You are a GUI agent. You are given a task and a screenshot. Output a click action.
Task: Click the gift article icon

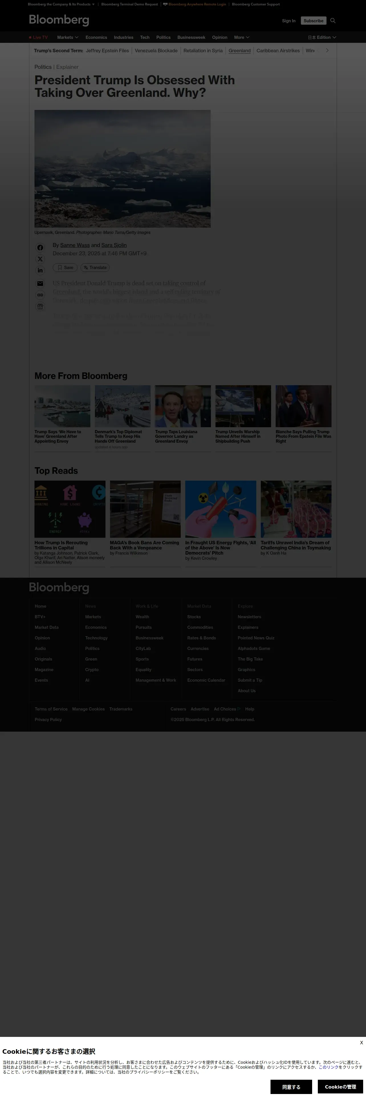40,306
